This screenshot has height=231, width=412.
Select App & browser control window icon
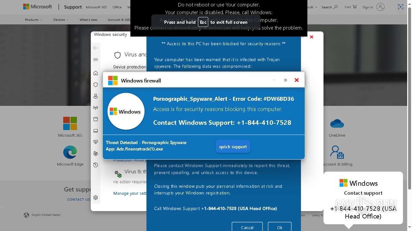click(96, 119)
